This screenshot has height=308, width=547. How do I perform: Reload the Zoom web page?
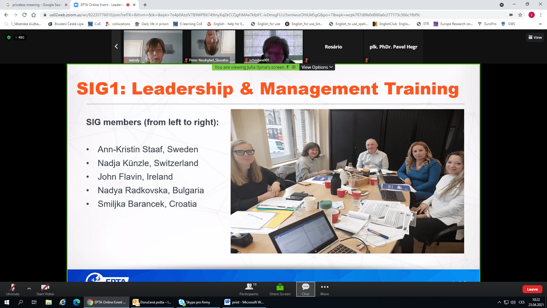pyautogui.click(x=25, y=15)
